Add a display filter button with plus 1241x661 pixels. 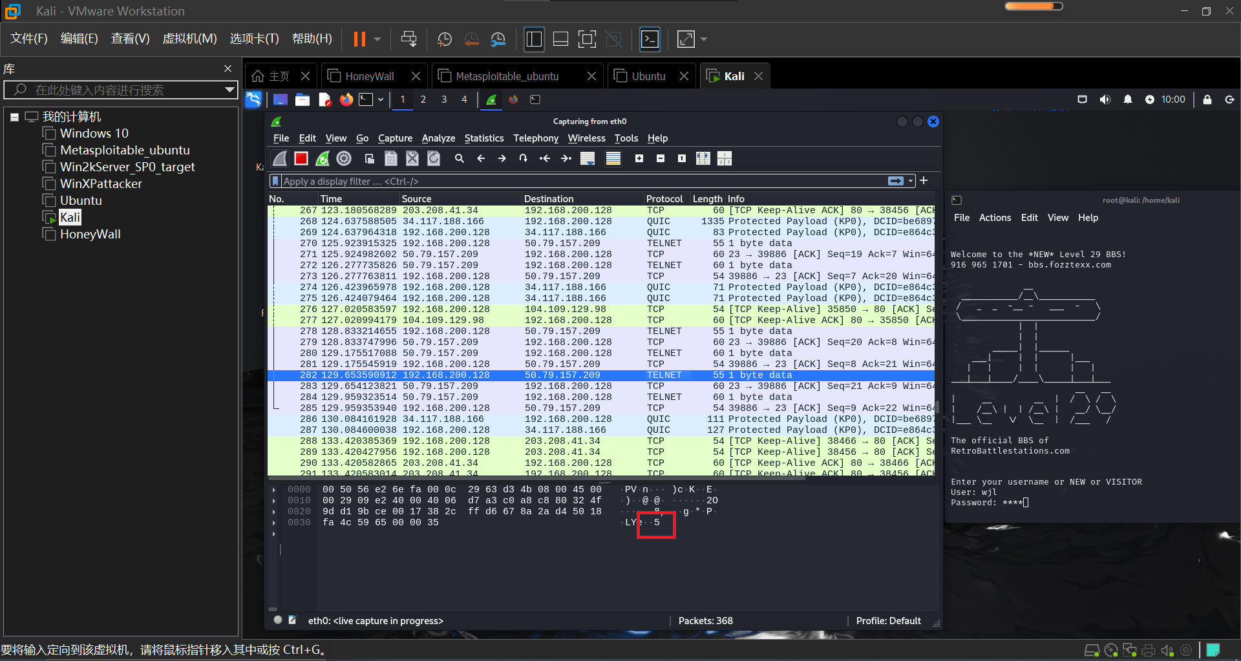pos(924,181)
